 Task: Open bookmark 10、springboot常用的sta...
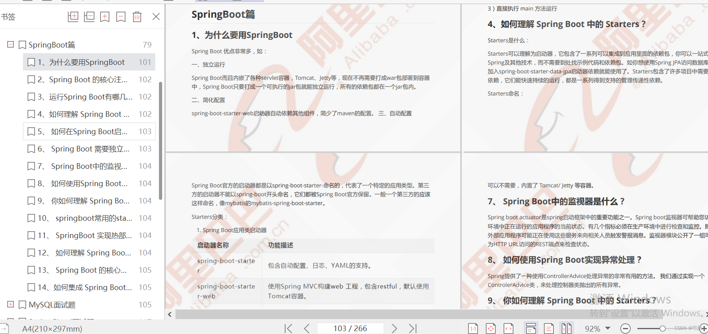pyautogui.click(x=89, y=218)
